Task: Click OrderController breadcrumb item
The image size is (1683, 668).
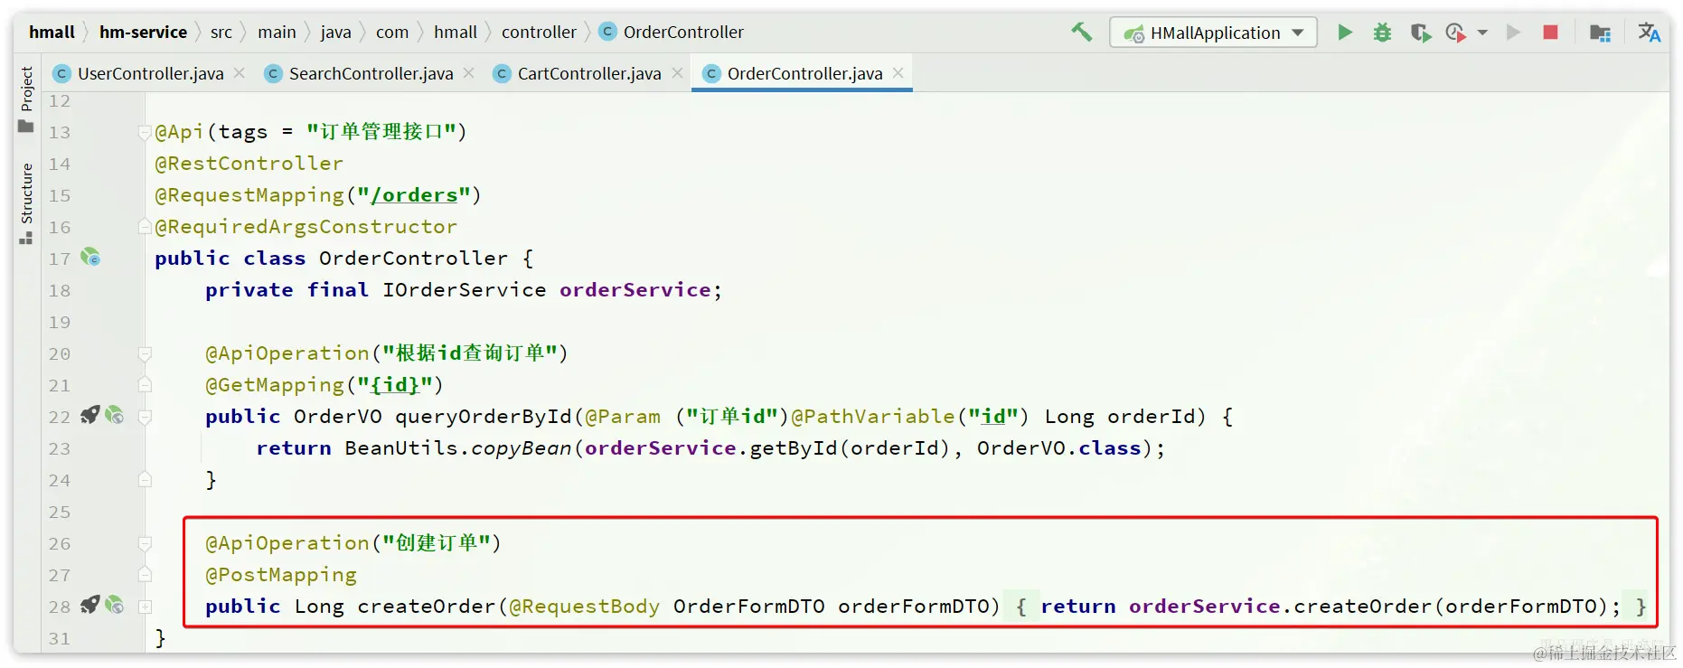Action: point(672,33)
